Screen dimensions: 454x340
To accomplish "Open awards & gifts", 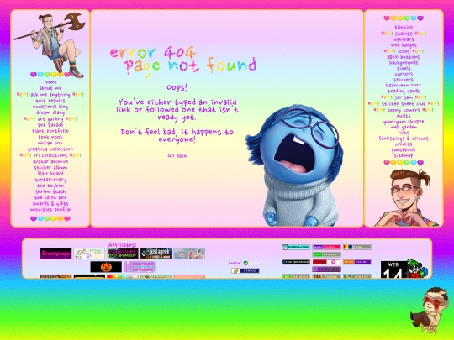I will pyautogui.click(x=50, y=204).
